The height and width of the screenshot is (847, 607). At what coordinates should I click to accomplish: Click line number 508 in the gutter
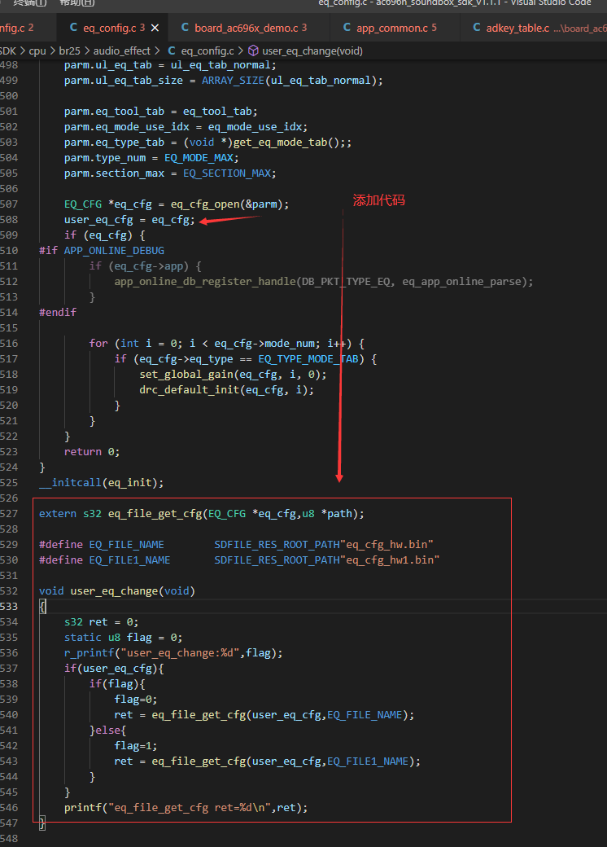coord(9,219)
